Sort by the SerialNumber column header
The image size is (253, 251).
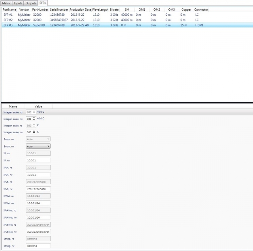59,9
